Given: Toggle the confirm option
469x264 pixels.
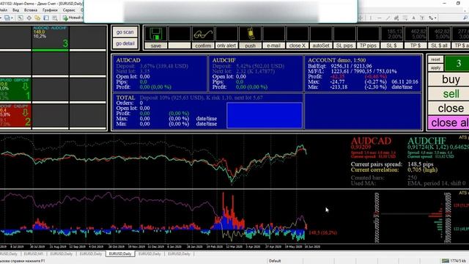Looking at the screenshot, I should tap(203, 45).
